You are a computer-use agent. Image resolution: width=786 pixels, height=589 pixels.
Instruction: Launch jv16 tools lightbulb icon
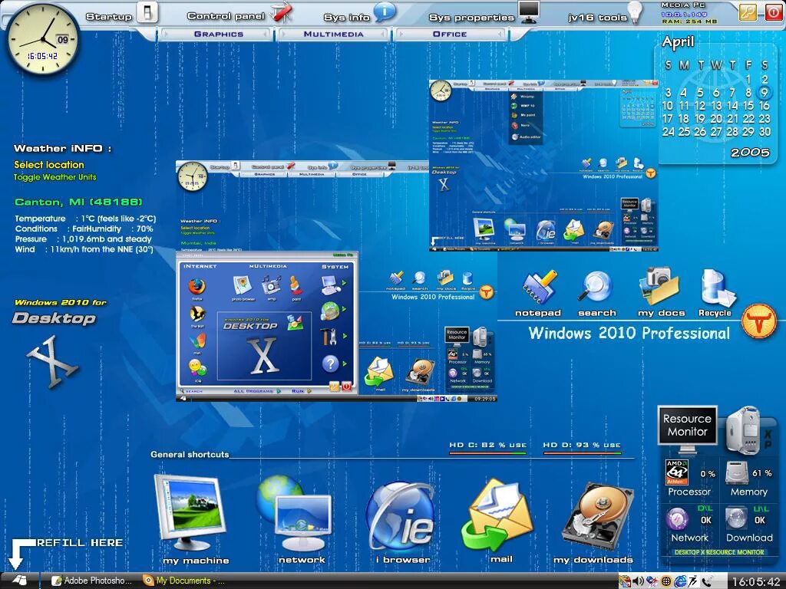pos(636,12)
